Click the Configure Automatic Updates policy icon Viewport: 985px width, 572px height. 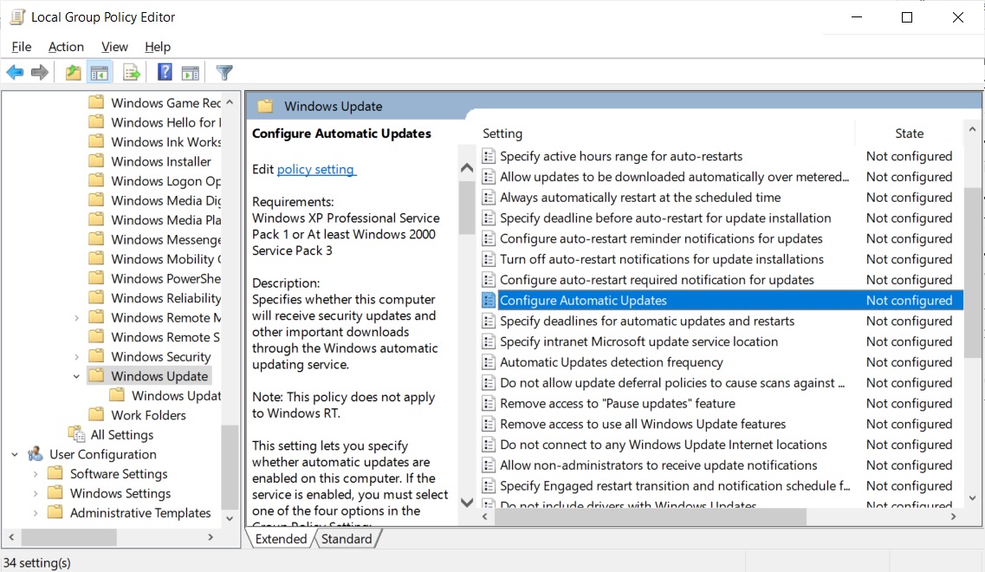488,301
